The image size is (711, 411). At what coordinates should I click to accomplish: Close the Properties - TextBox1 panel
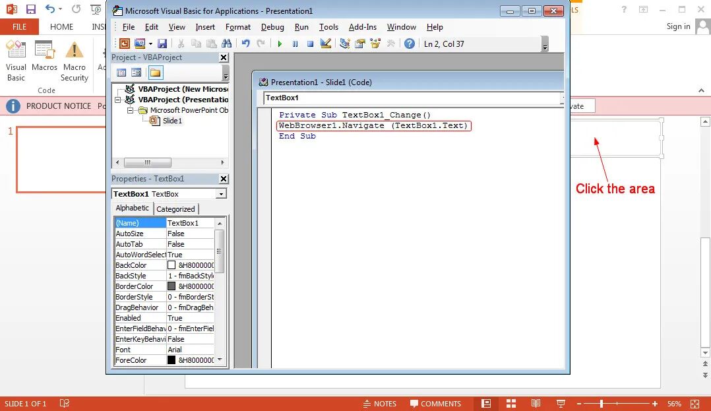(x=224, y=179)
